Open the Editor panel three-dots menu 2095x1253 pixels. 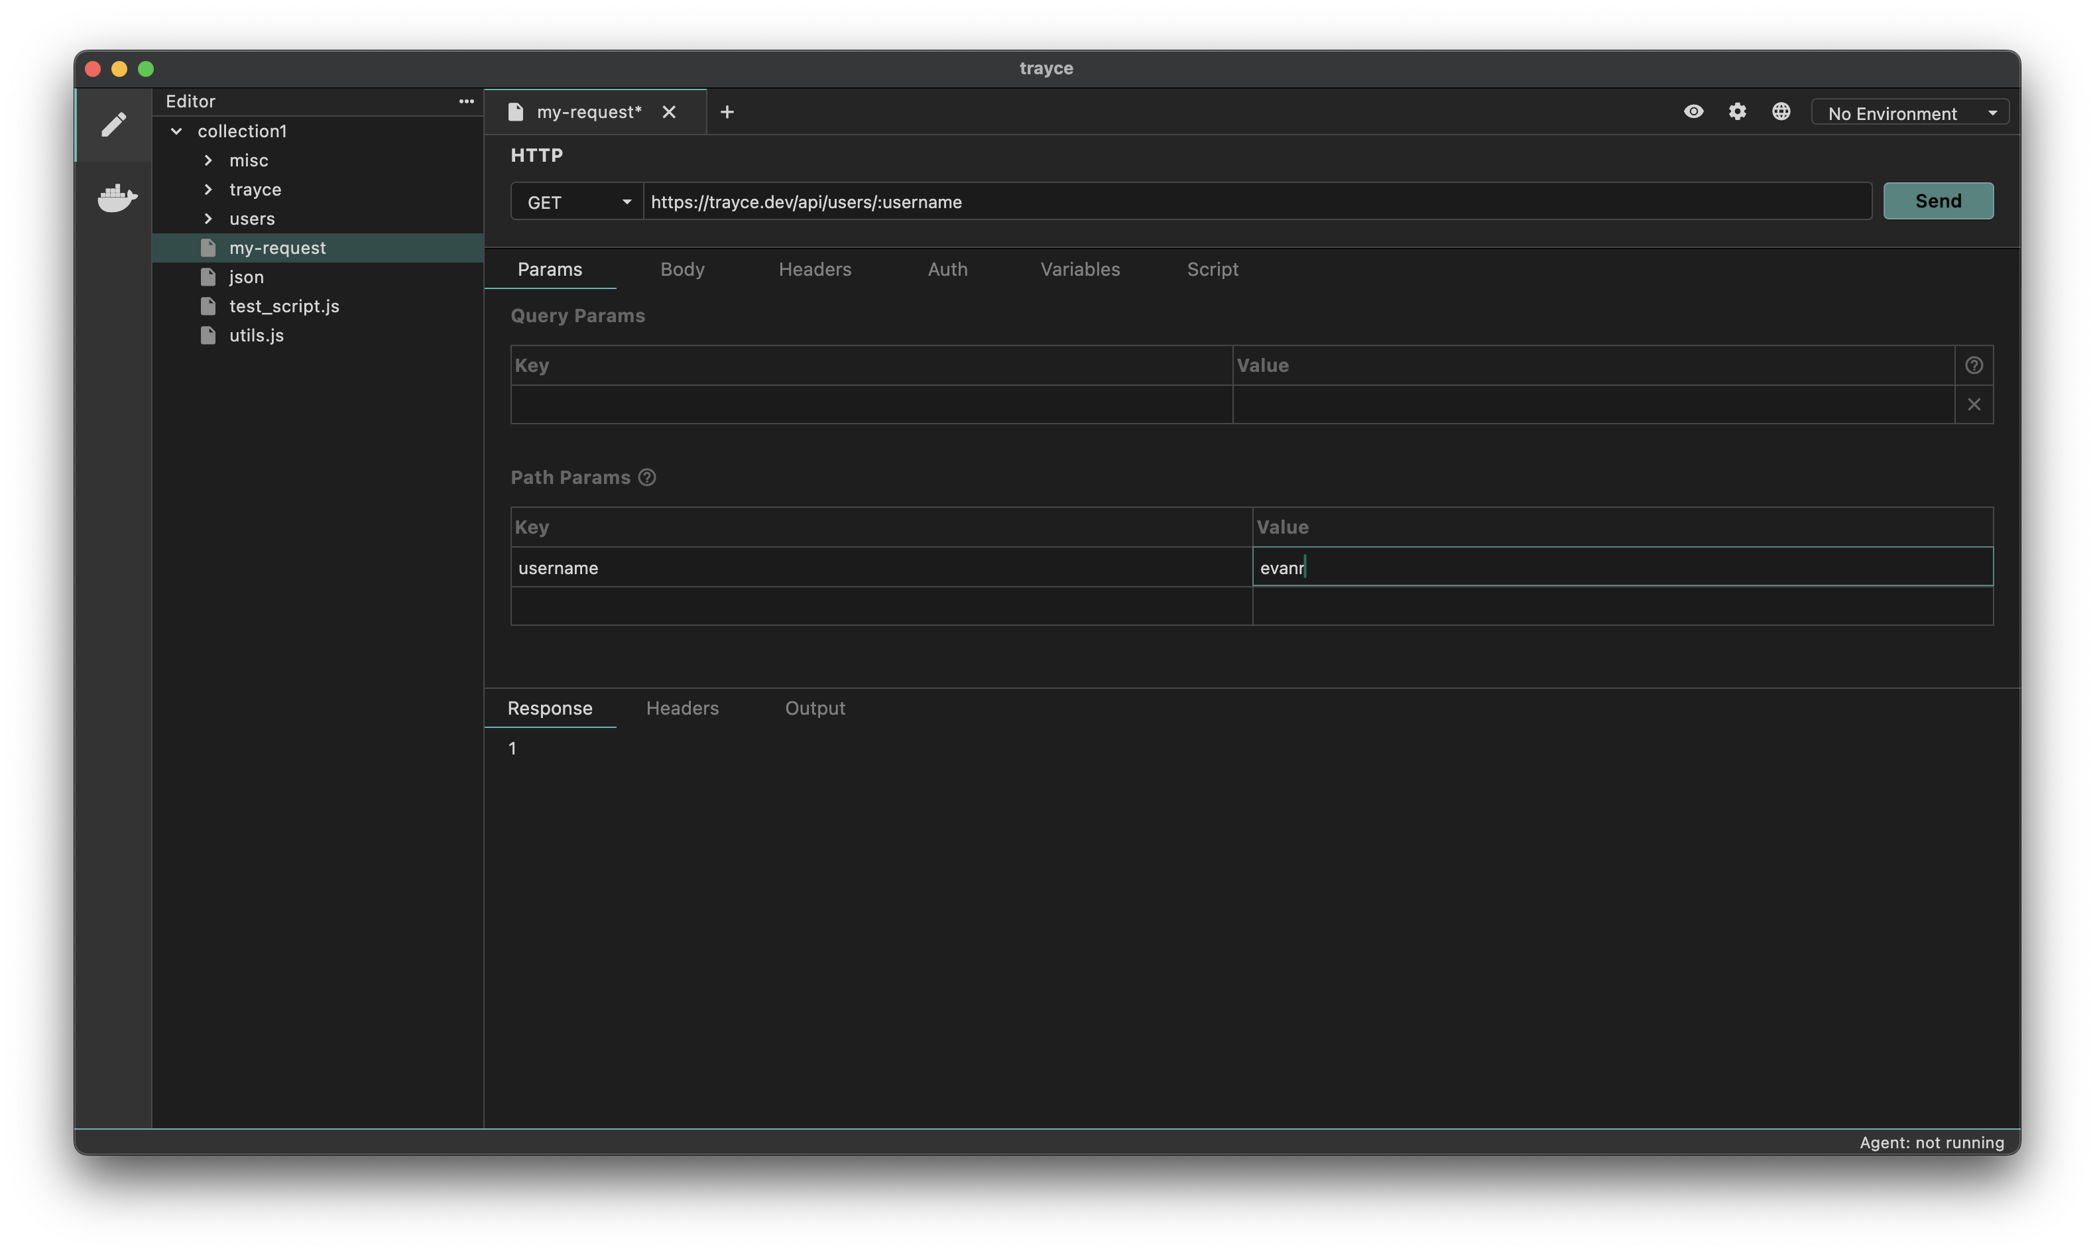466,101
